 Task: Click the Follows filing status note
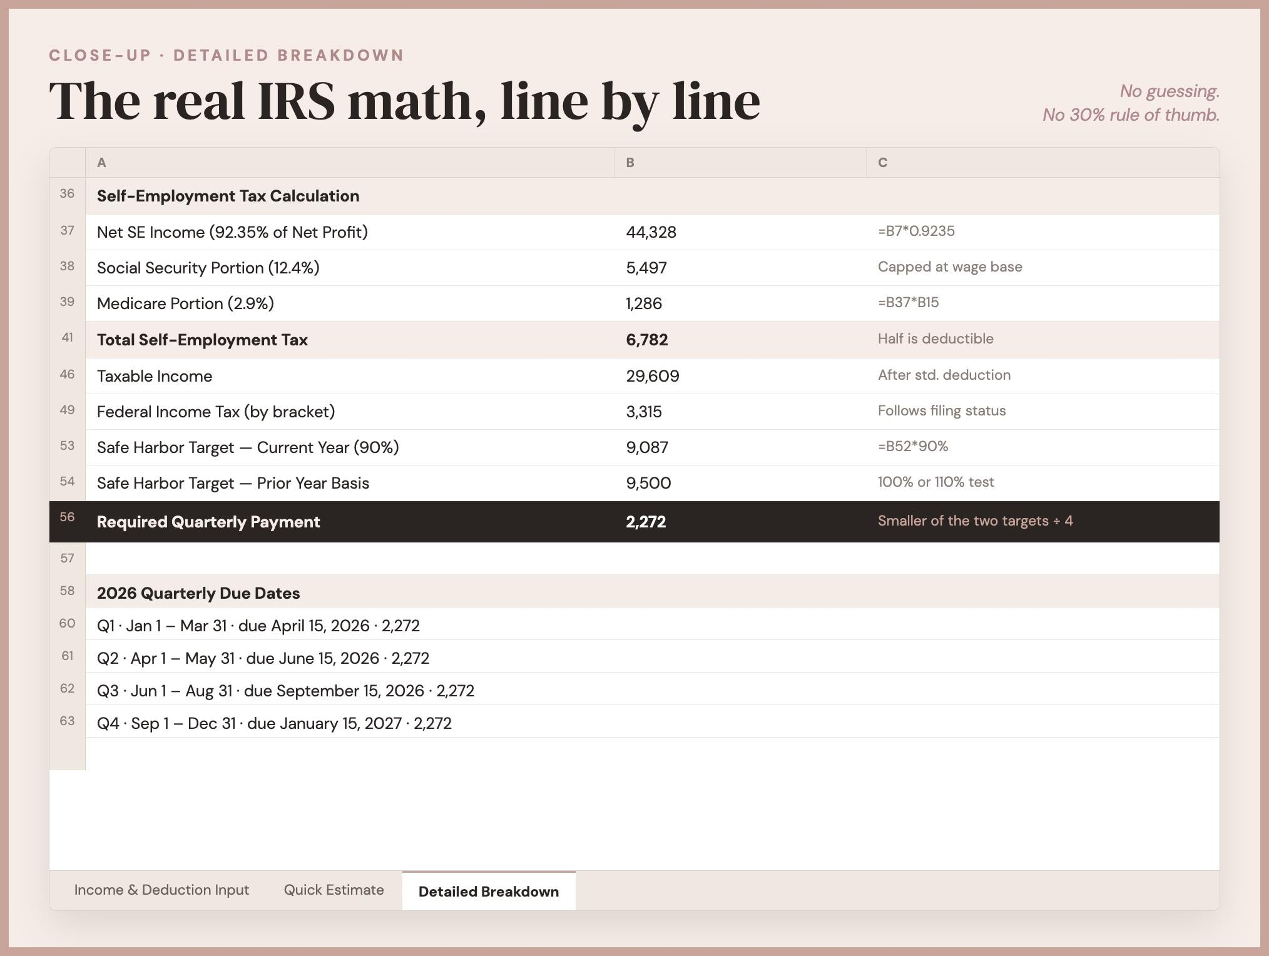point(942,411)
